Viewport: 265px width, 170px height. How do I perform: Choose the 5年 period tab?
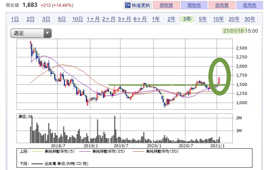click(203, 19)
